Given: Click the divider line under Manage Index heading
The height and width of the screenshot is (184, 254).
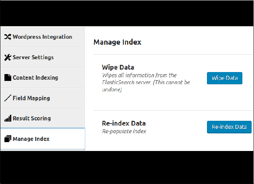Looking at the screenshot, I should tap(173, 55).
